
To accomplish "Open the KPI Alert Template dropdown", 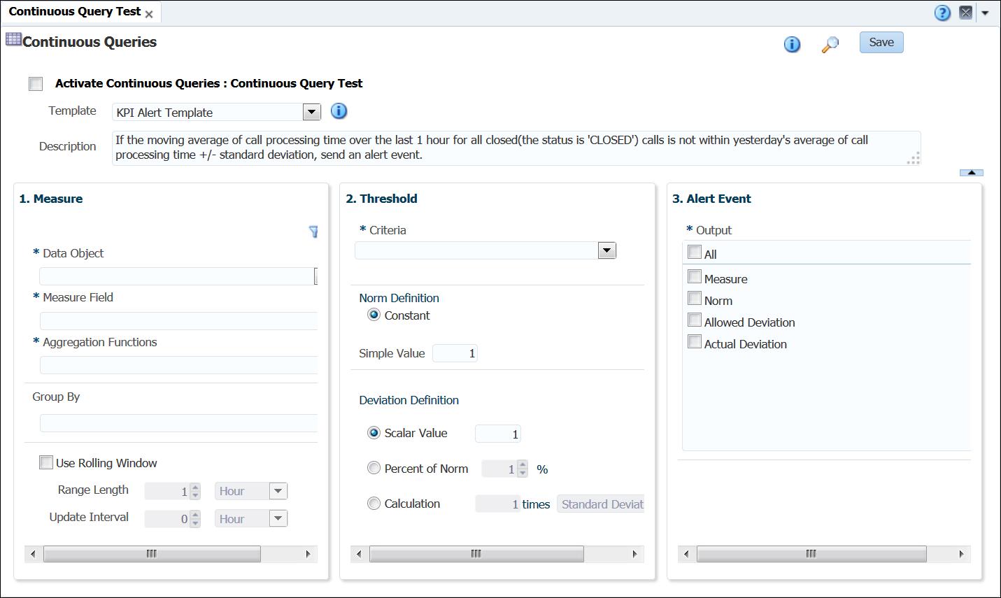I will point(311,112).
